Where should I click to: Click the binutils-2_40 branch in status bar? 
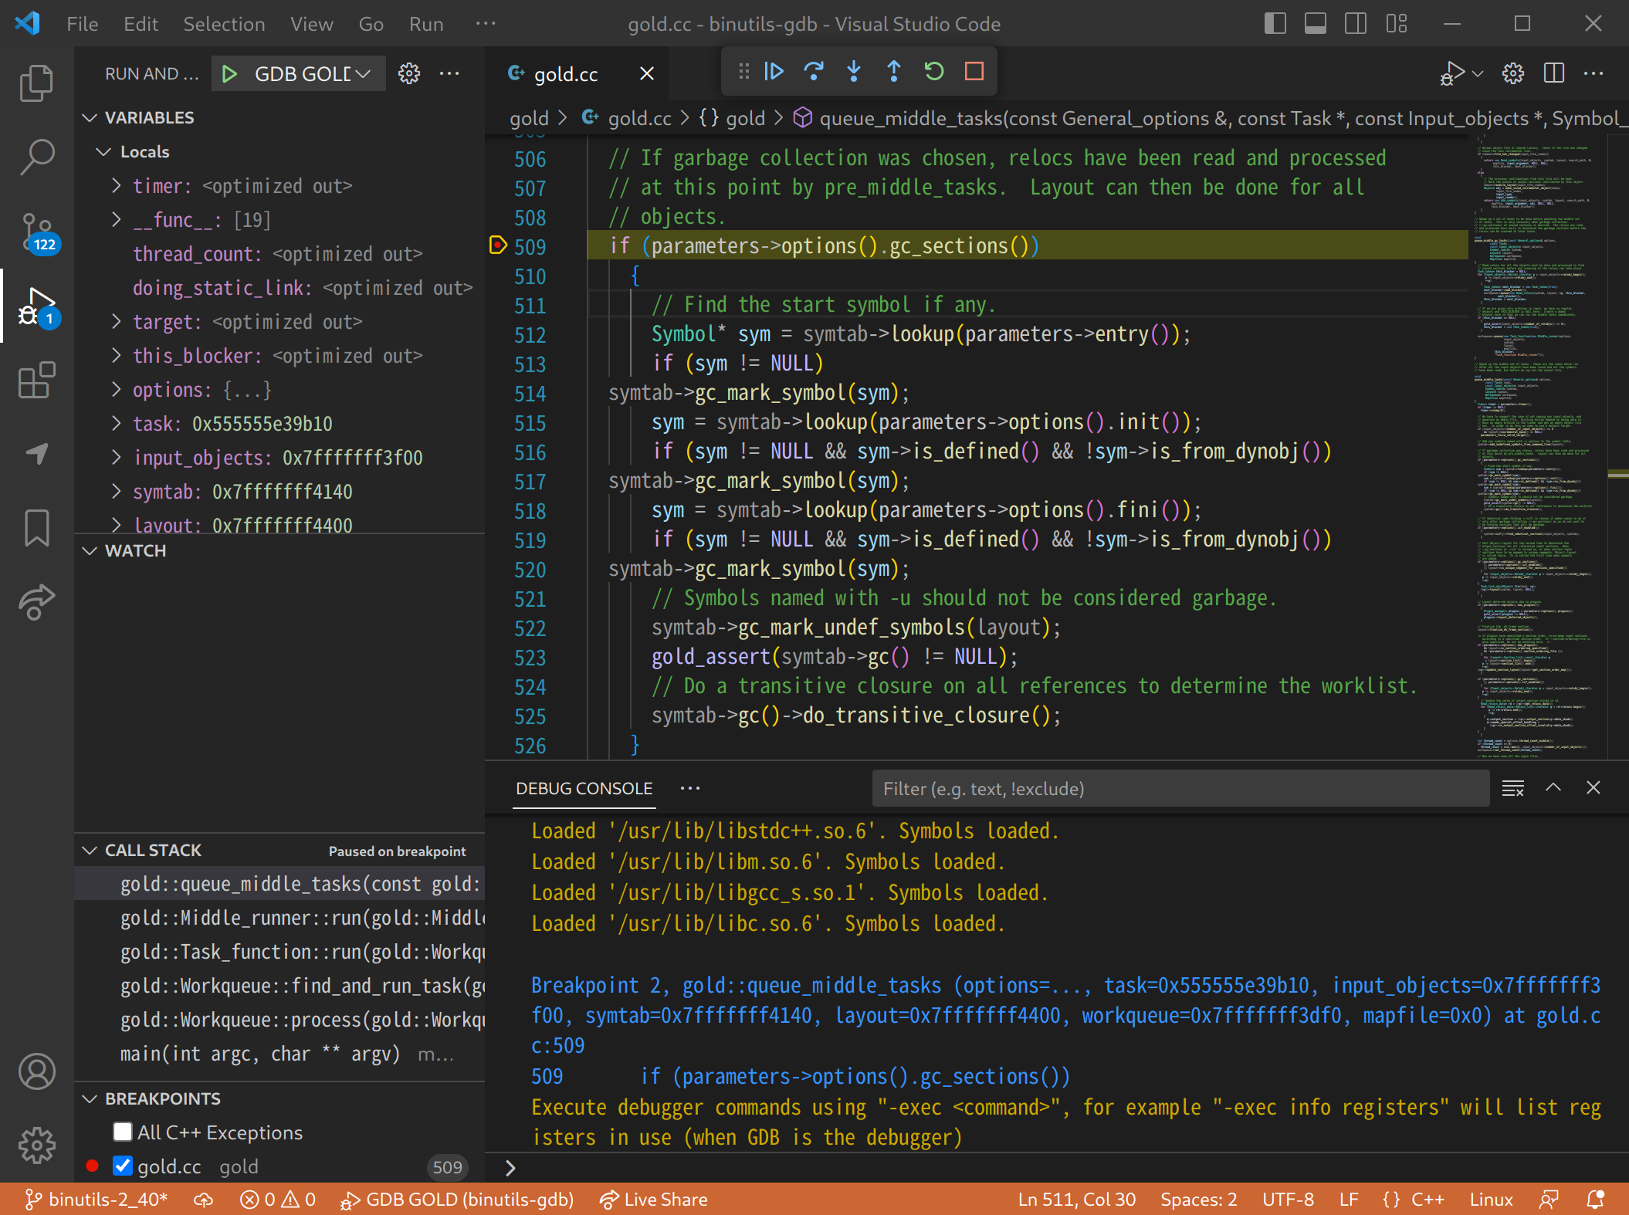click(96, 1200)
